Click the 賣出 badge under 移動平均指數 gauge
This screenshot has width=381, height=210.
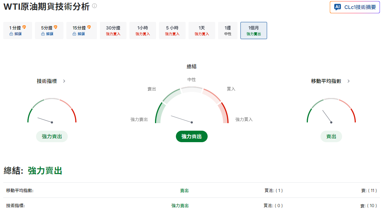pos(331,136)
